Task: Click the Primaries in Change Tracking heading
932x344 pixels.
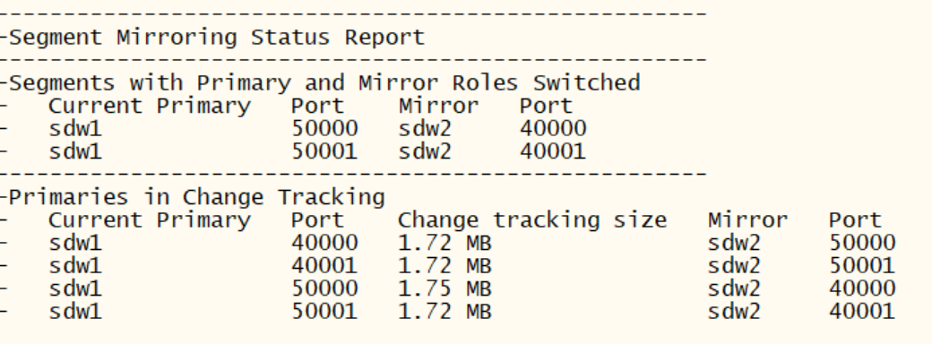Action: pos(197,197)
